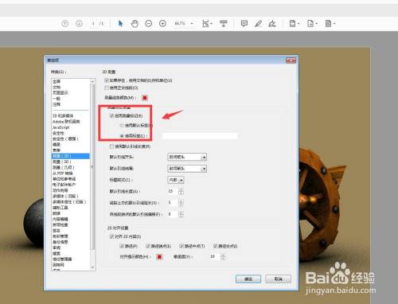Select 文档 in the categories list
This screenshot has height=304, width=398.
tap(57, 87)
